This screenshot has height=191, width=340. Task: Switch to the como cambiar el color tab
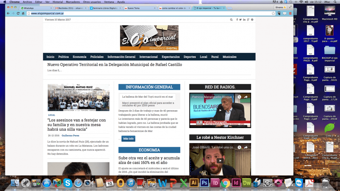[175, 8]
